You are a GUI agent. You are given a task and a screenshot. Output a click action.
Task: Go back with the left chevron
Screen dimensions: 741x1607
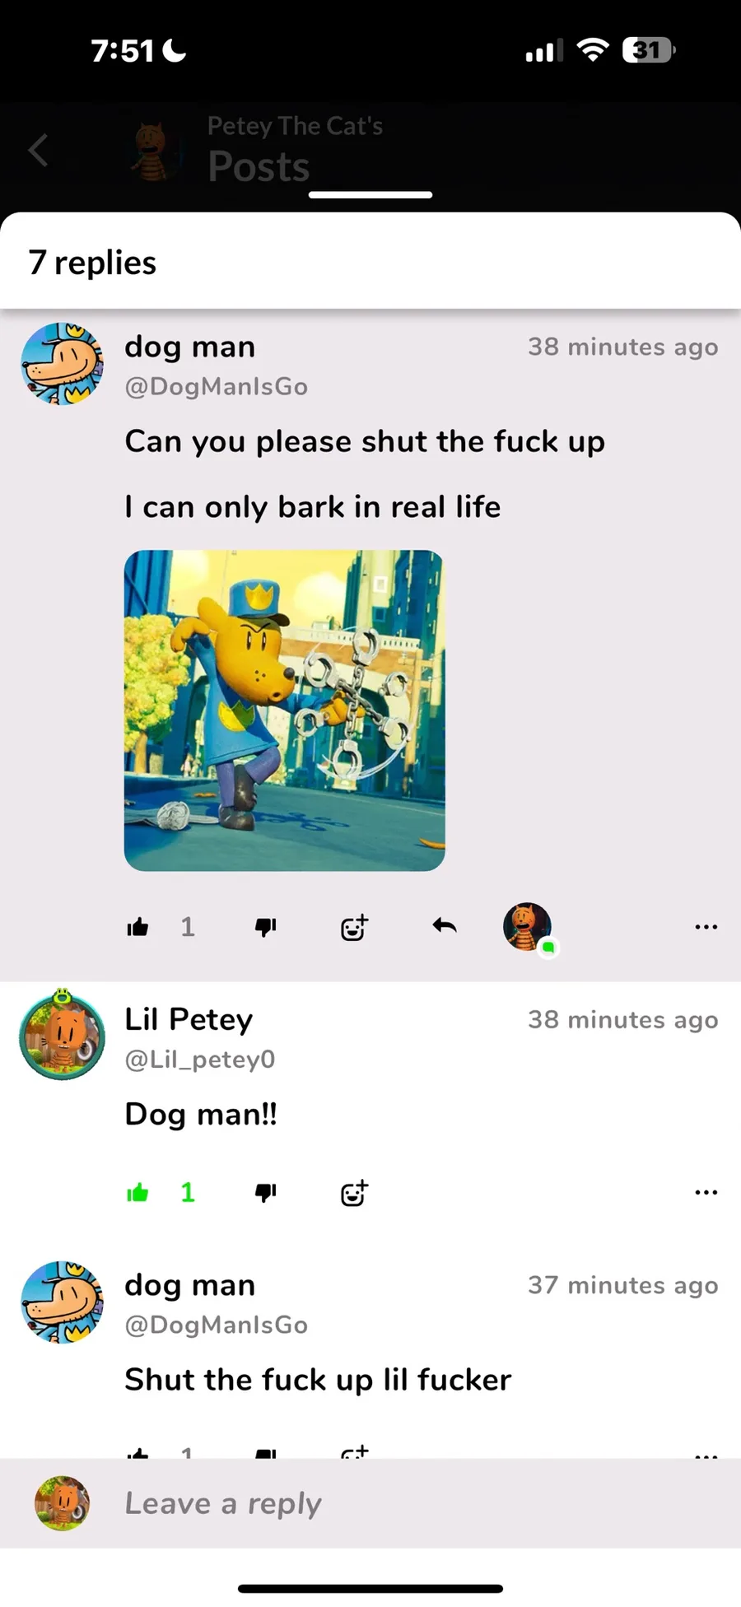[38, 150]
